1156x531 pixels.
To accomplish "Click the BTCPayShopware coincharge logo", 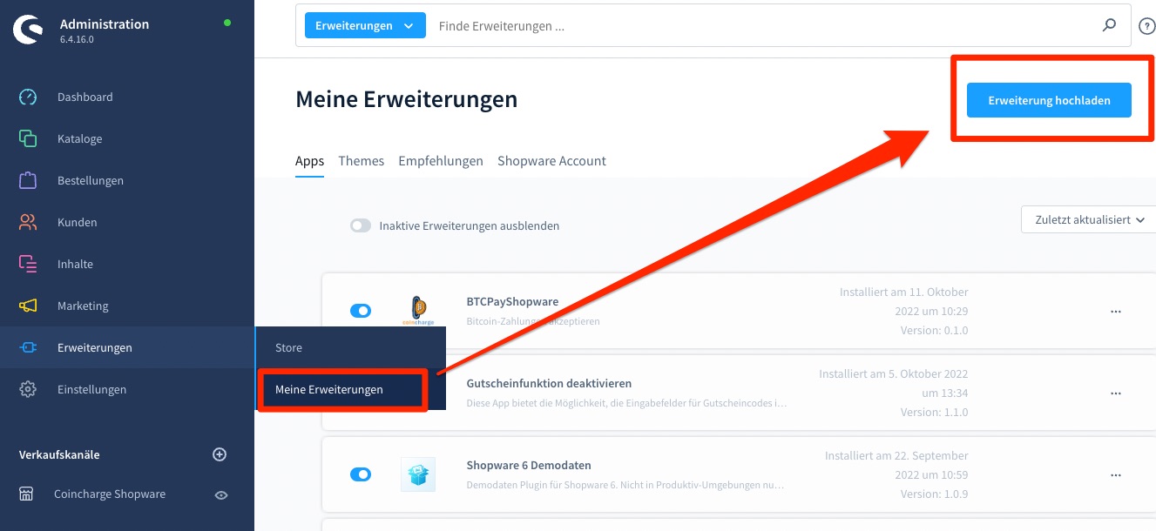I will click(x=418, y=311).
